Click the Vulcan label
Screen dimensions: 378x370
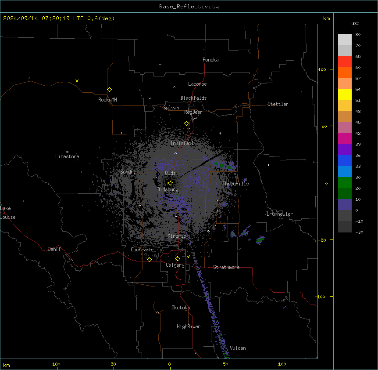tap(238, 348)
